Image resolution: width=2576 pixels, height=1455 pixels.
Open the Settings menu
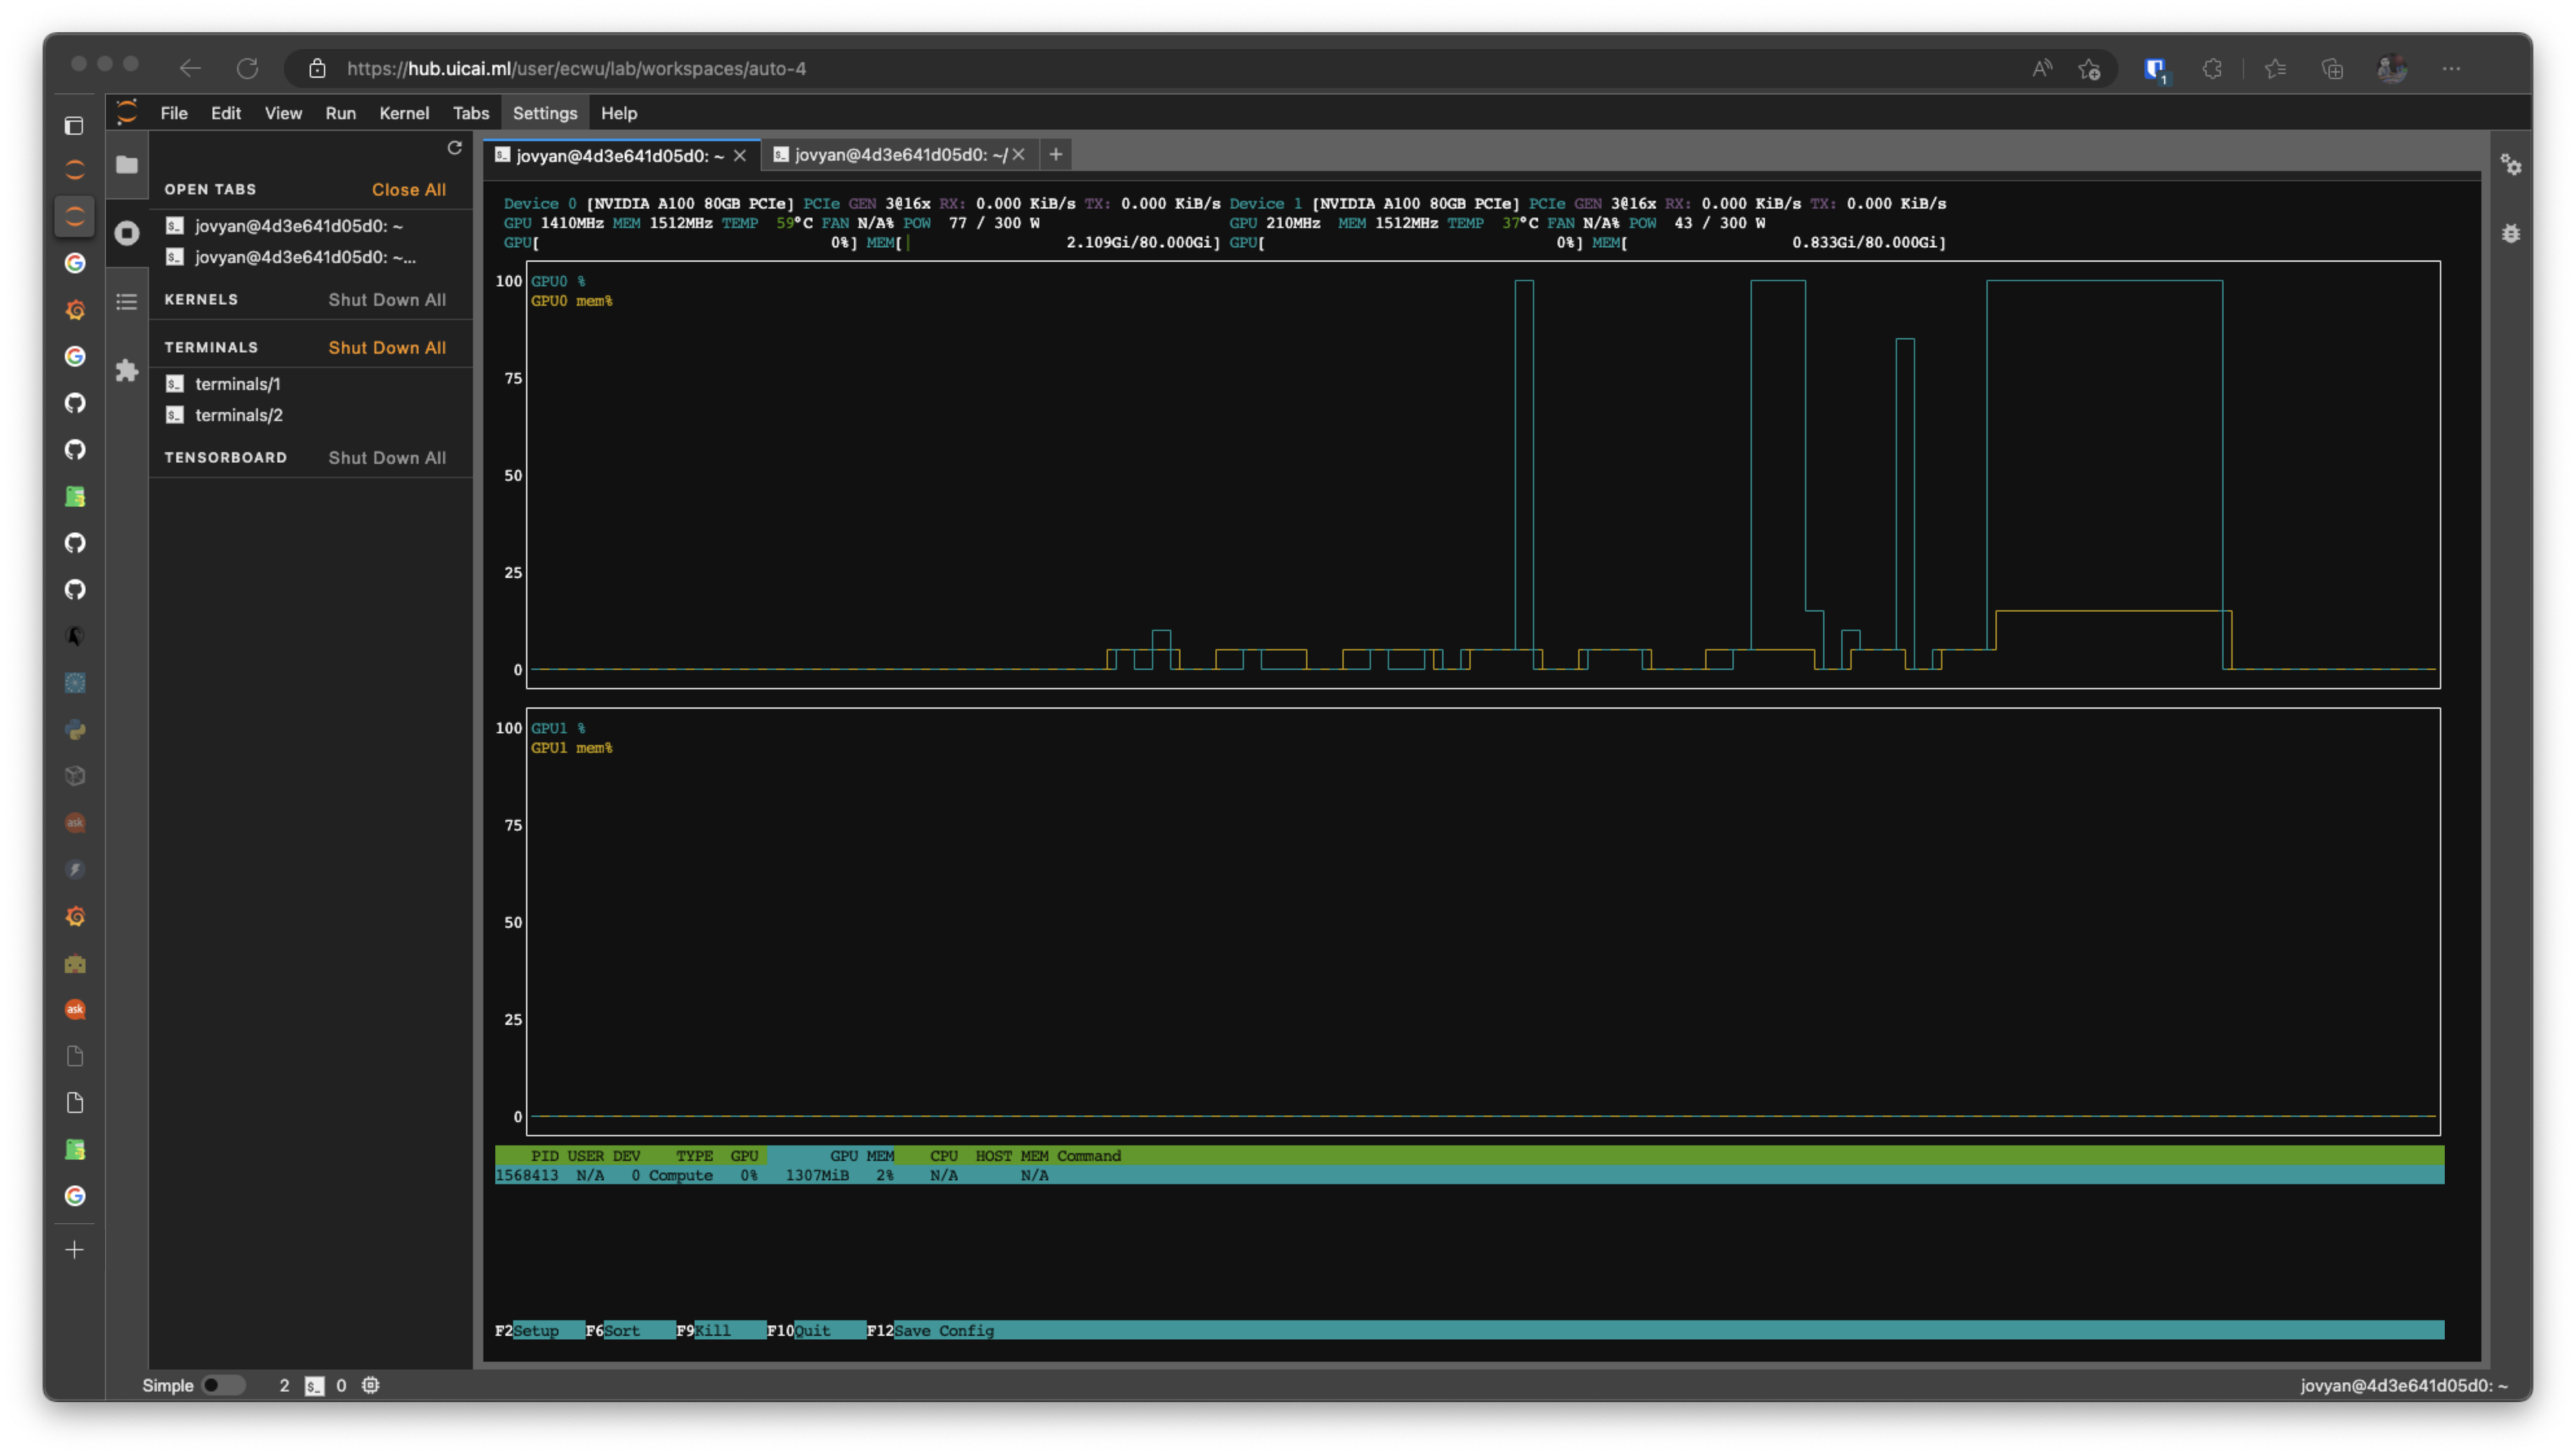pos(545,113)
